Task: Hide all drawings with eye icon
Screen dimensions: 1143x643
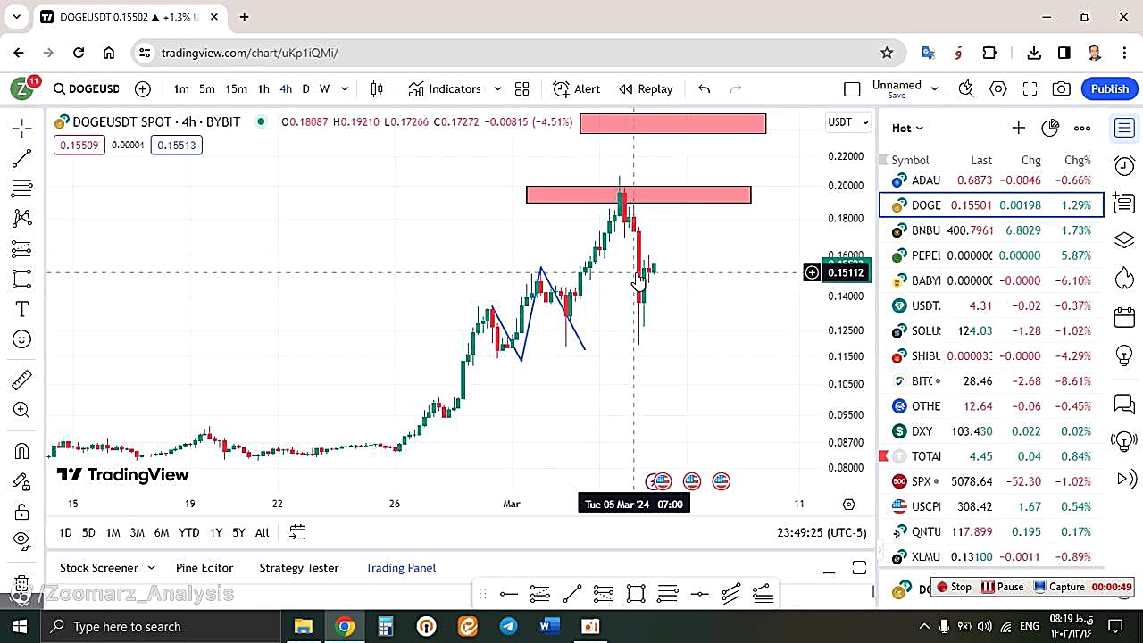Action: coord(22,539)
